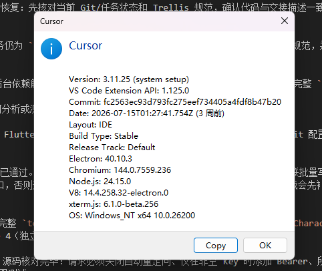Click the Commit hash line
This screenshot has height=271, width=322.
click(175, 102)
